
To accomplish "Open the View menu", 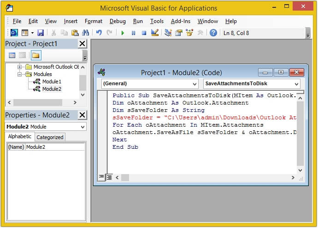I will [51, 21].
